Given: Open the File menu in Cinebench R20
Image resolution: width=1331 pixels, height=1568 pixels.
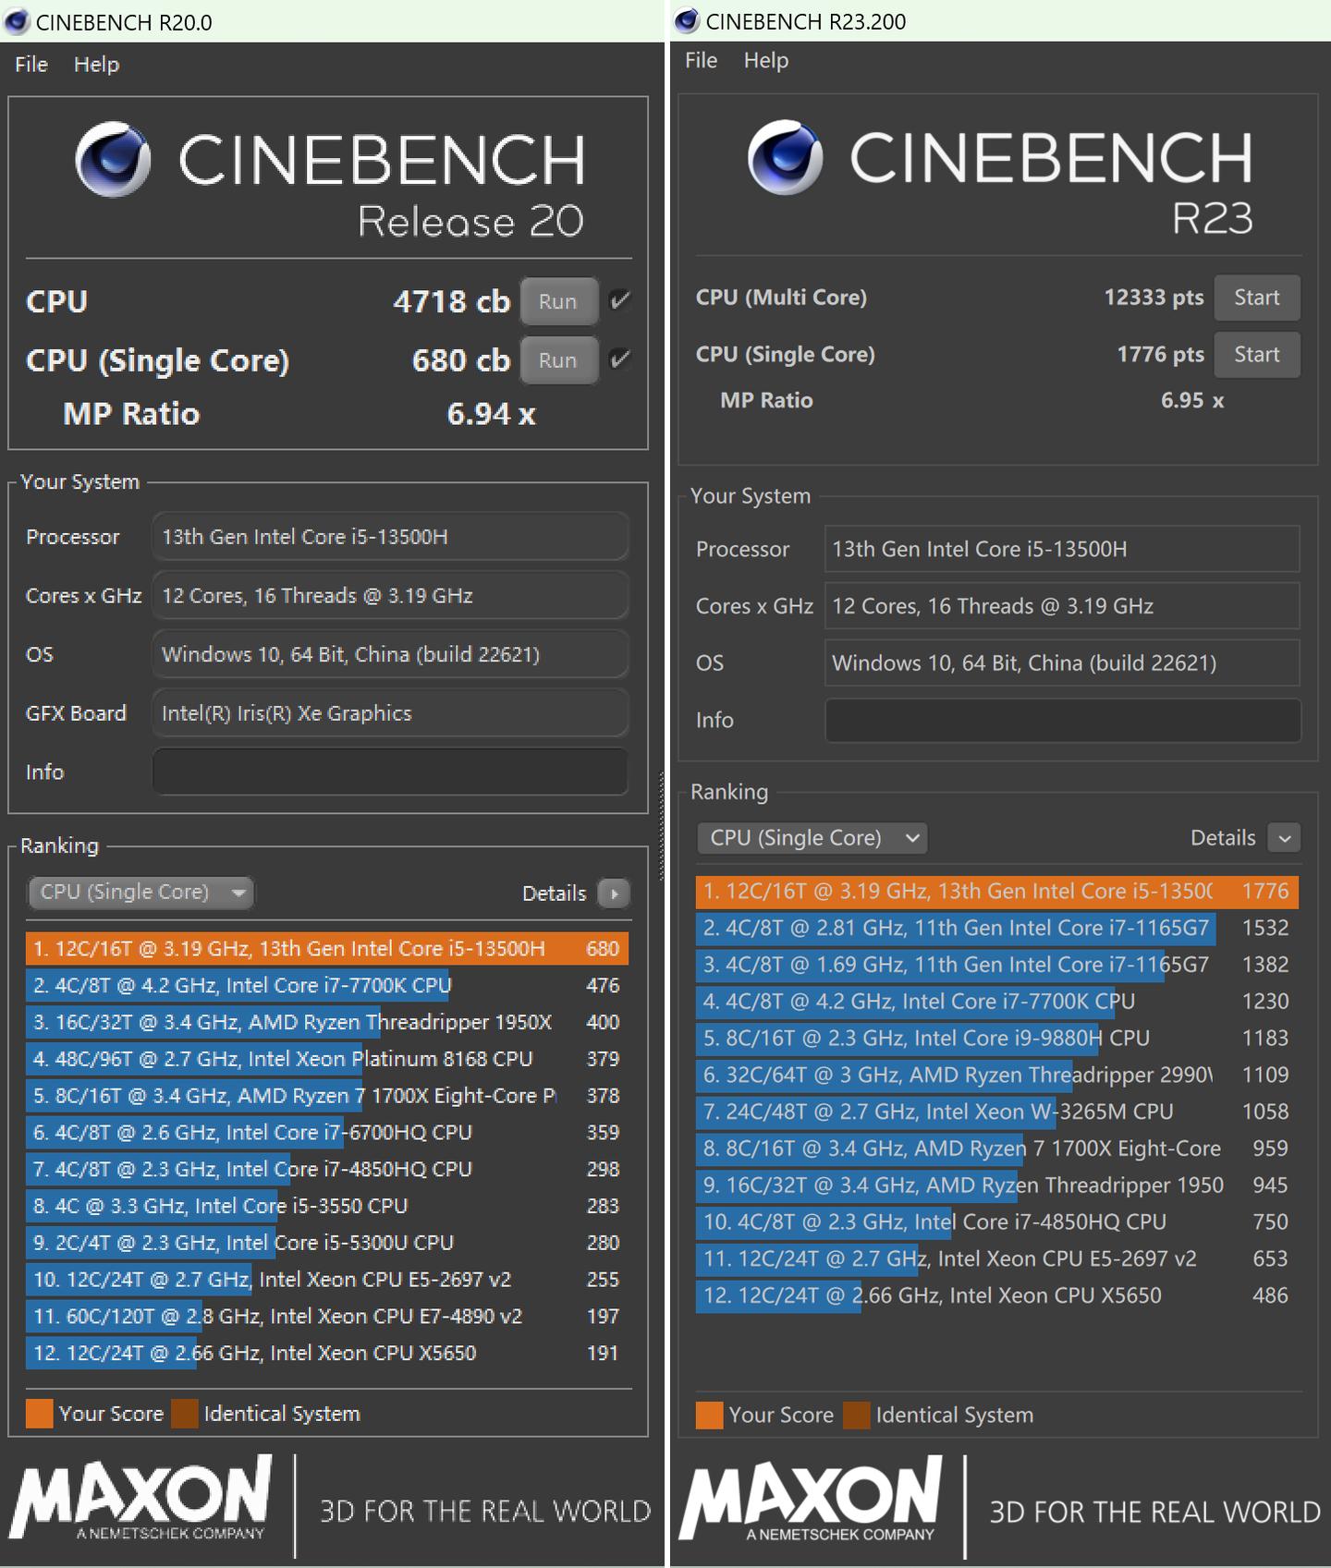Looking at the screenshot, I should point(31,65).
